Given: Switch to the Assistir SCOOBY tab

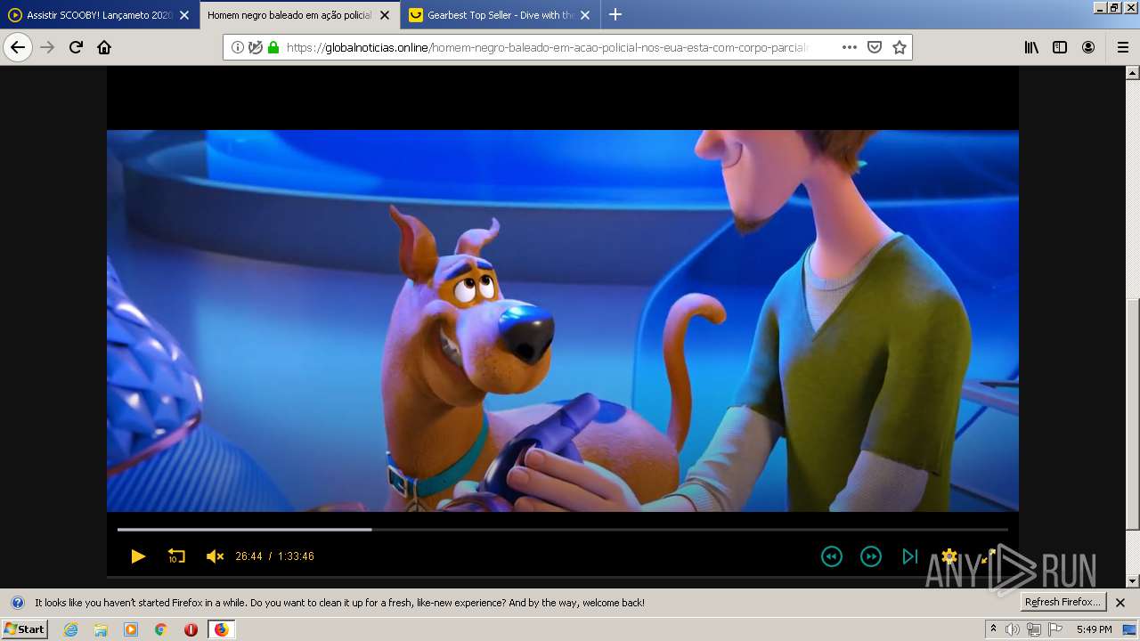Looking at the screenshot, I should (x=100, y=15).
